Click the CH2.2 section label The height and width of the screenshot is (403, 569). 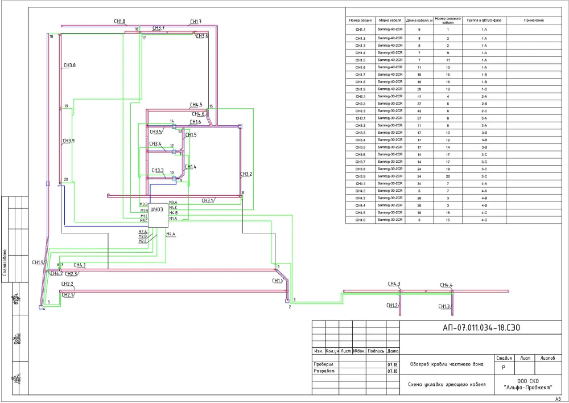click(x=67, y=284)
